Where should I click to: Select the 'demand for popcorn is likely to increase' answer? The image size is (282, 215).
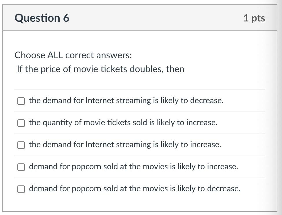pos(21,167)
